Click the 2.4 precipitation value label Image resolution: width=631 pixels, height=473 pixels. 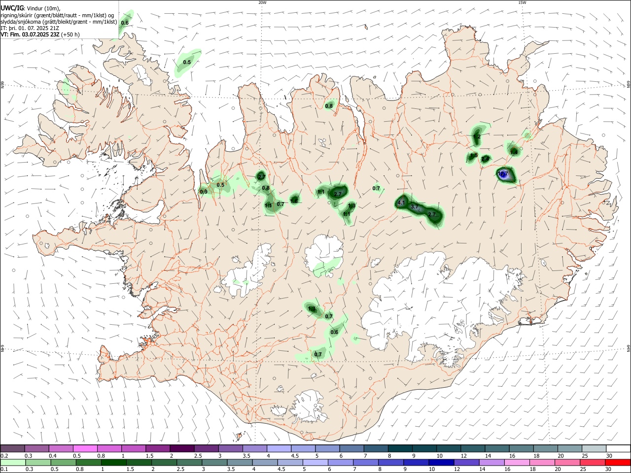486,159
